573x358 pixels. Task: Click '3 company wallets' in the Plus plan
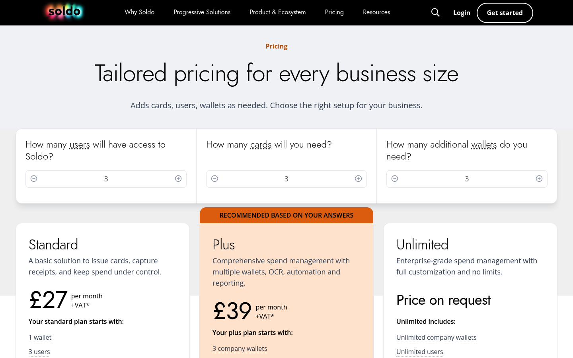(x=240, y=348)
